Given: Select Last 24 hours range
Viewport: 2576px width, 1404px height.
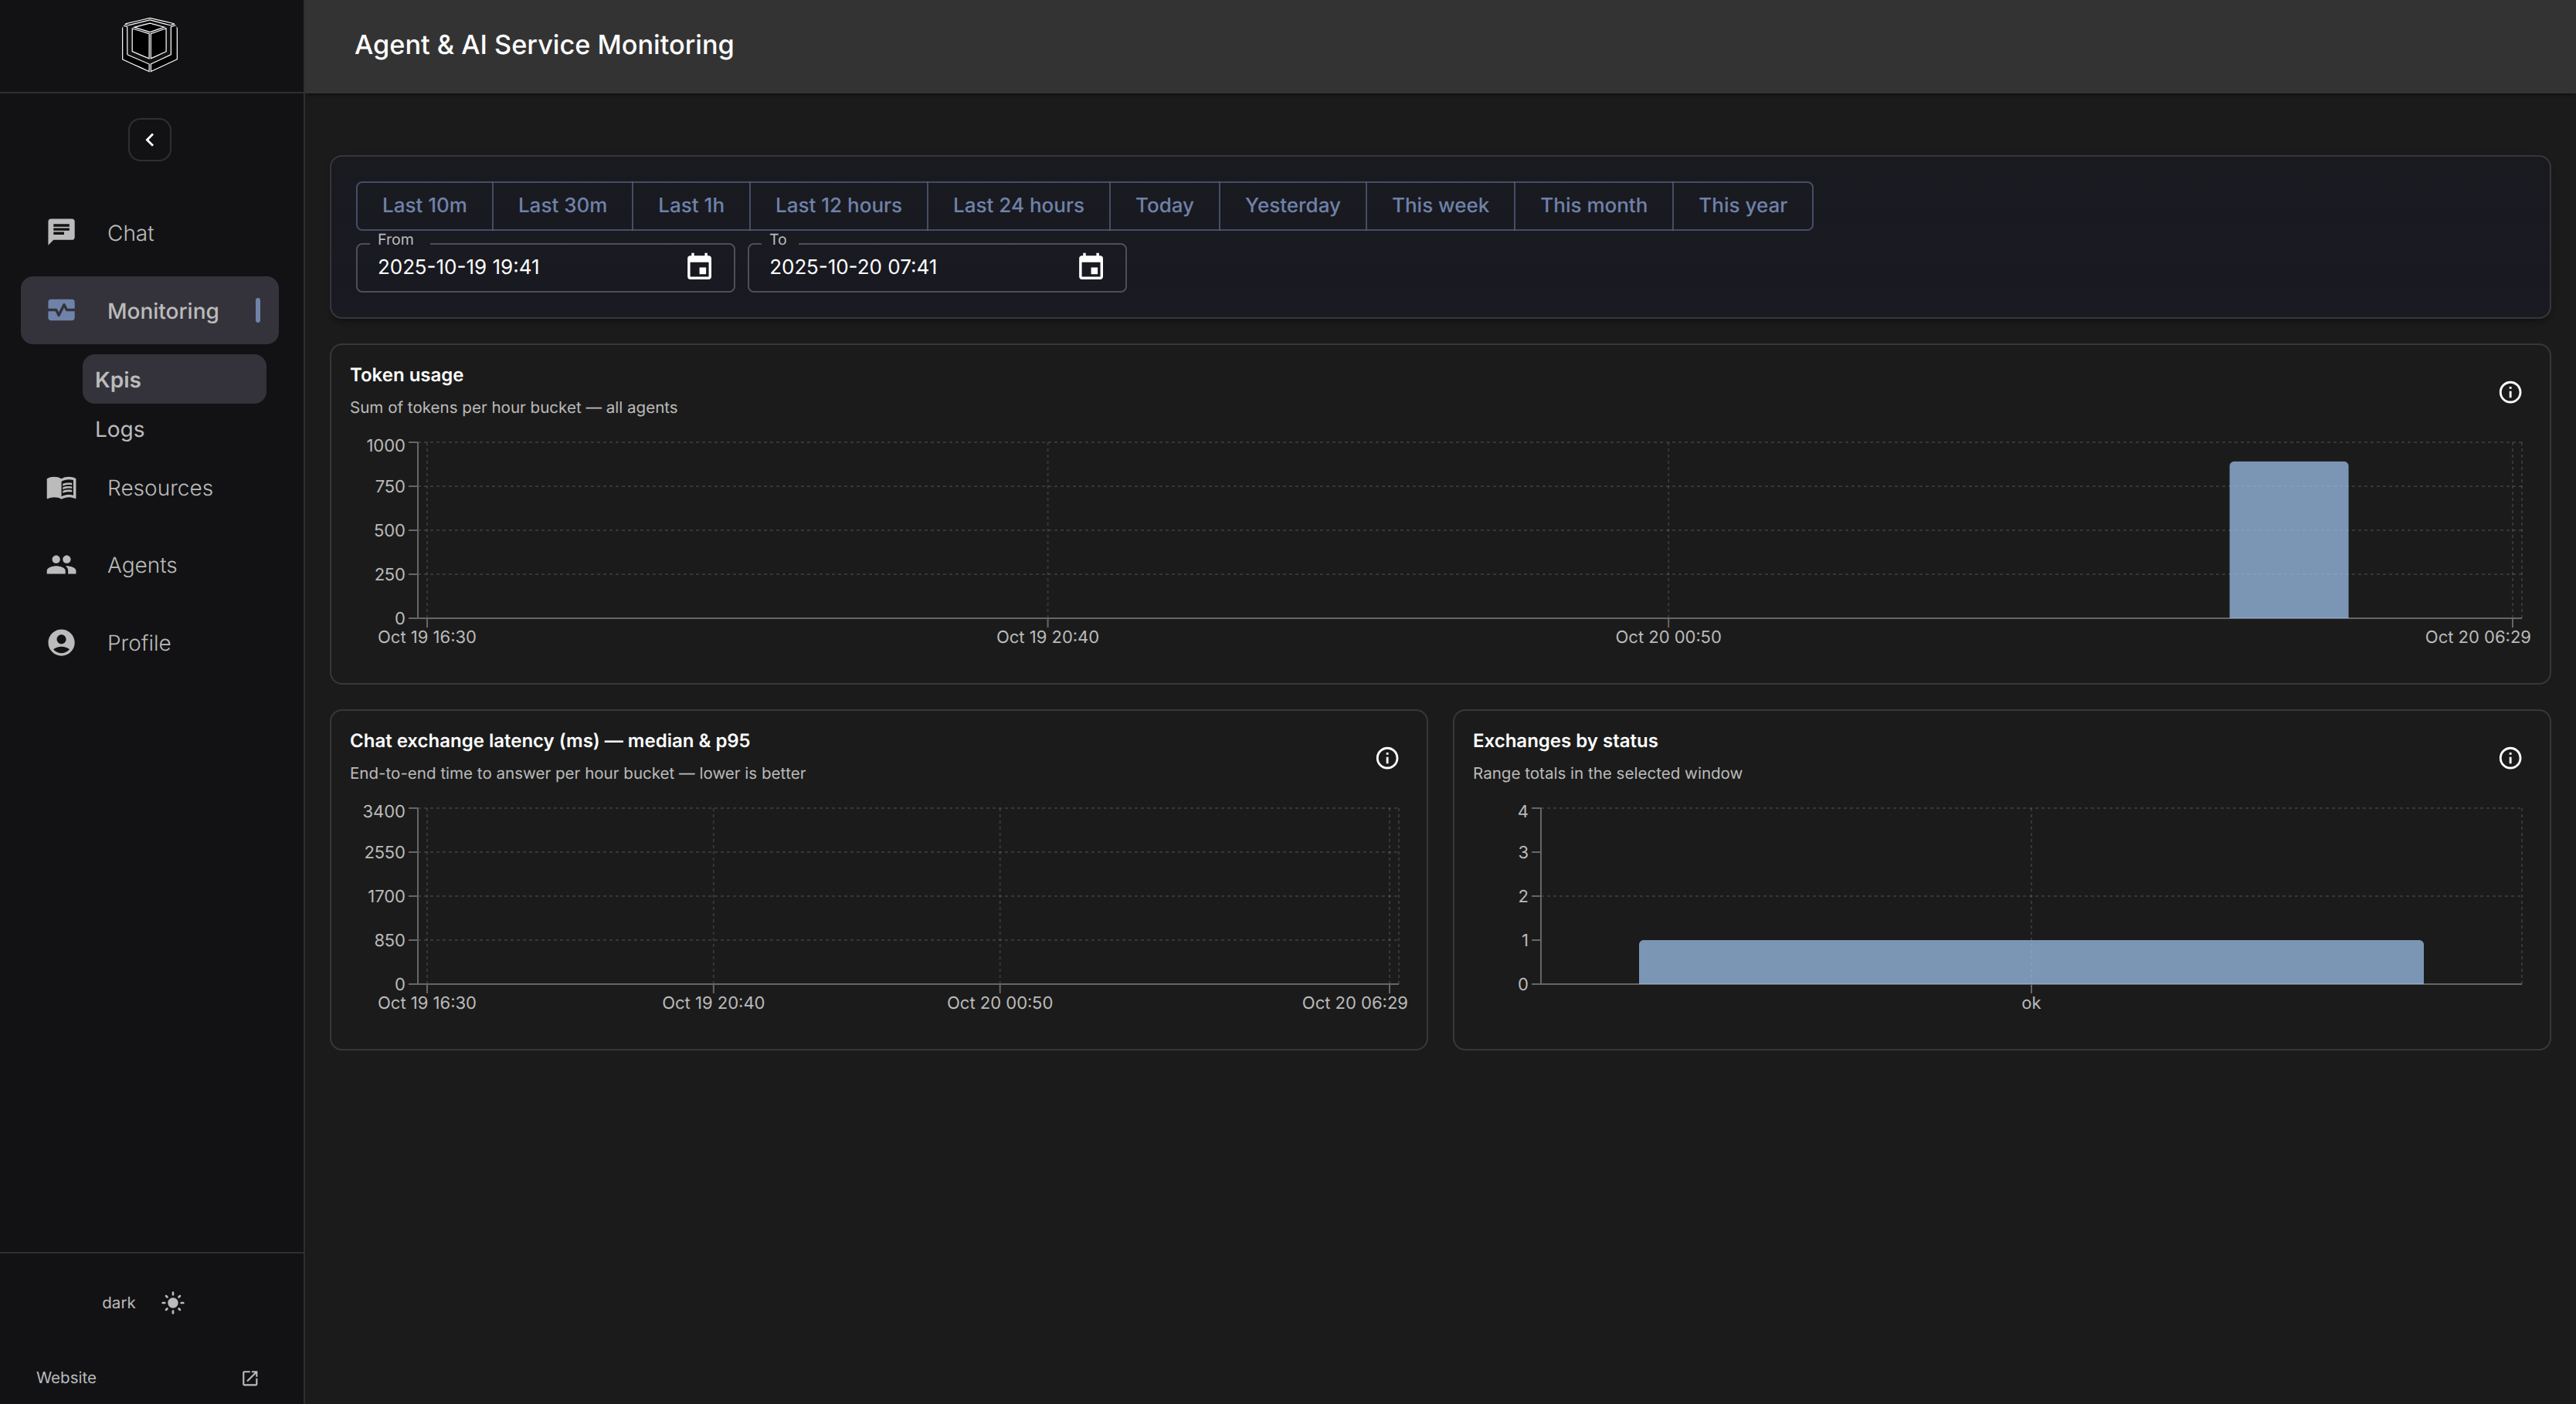Looking at the screenshot, I should point(1017,206).
